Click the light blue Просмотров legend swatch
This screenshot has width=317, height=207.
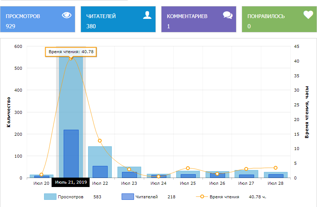pyautogui.click(x=50, y=196)
